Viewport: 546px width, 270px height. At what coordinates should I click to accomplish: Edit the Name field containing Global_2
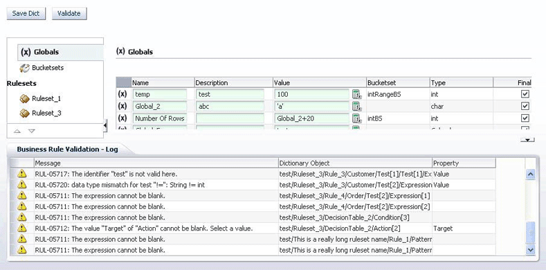(160, 106)
